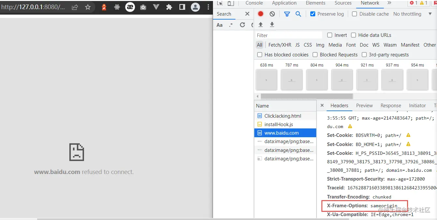Check Blocked Requests filter
The height and width of the screenshot is (220, 437).
point(315,55)
